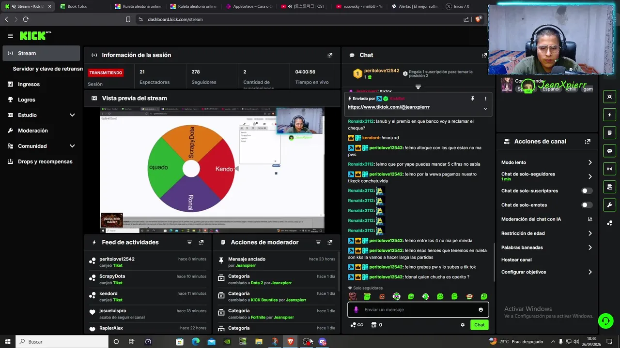Open the hamburger menu beside Kick logo
The width and height of the screenshot is (620, 348).
pos(10,36)
